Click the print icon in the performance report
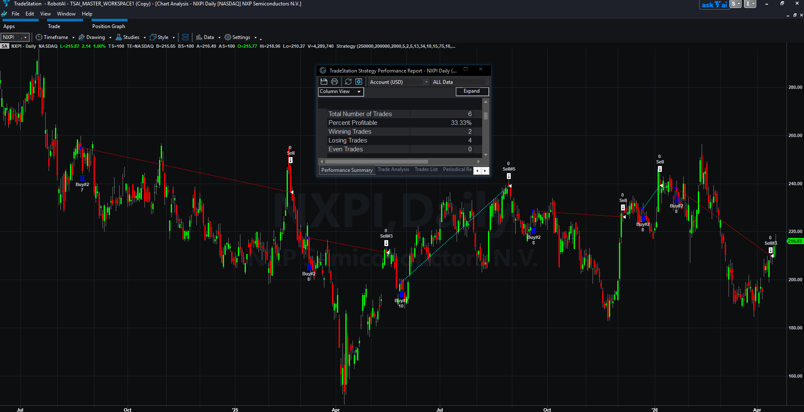The width and height of the screenshot is (804, 412). coord(334,82)
